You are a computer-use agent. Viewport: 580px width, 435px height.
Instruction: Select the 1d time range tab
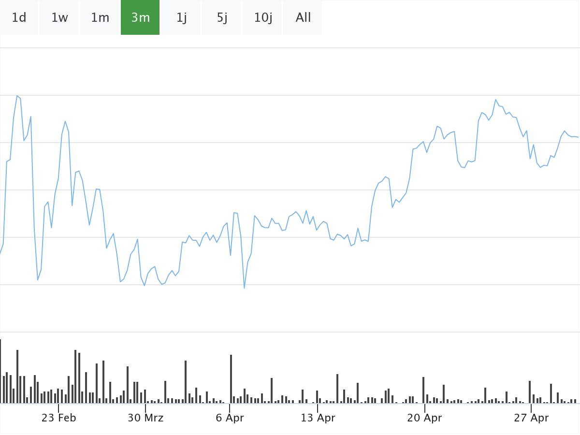(19, 18)
